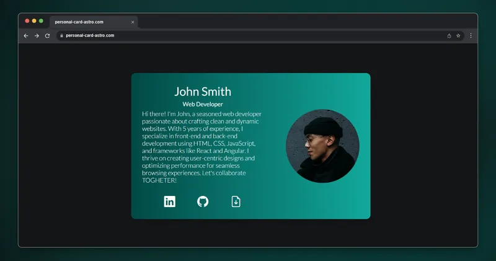Open the browser three-dot menu

click(x=471, y=36)
